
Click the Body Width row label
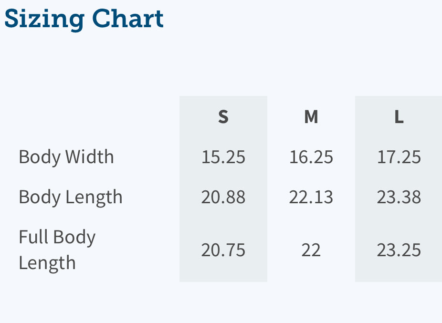pyautogui.click(x=66, y=156)
